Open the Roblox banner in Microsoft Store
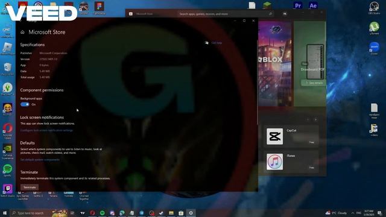This screenshot has height=217, width=386. [274, 63]
